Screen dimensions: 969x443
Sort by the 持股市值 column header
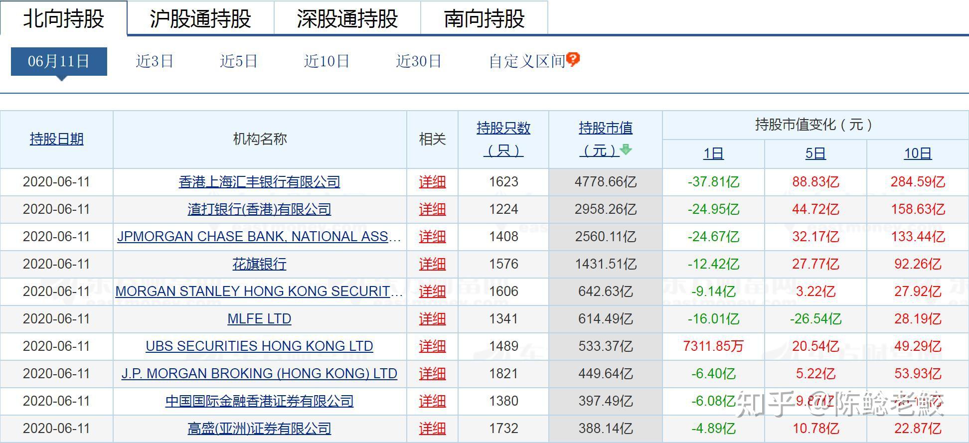point(606,139)
